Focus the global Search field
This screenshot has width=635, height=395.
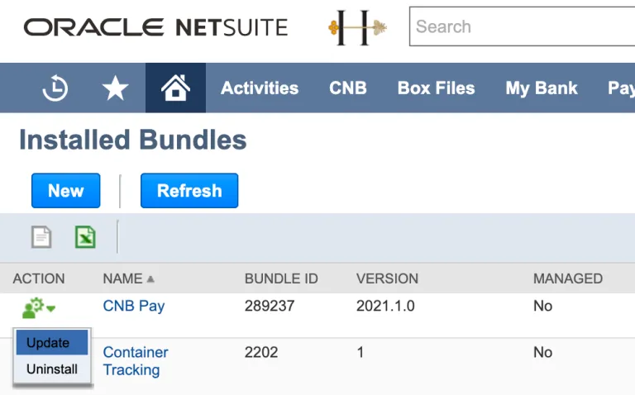(522, 26)
